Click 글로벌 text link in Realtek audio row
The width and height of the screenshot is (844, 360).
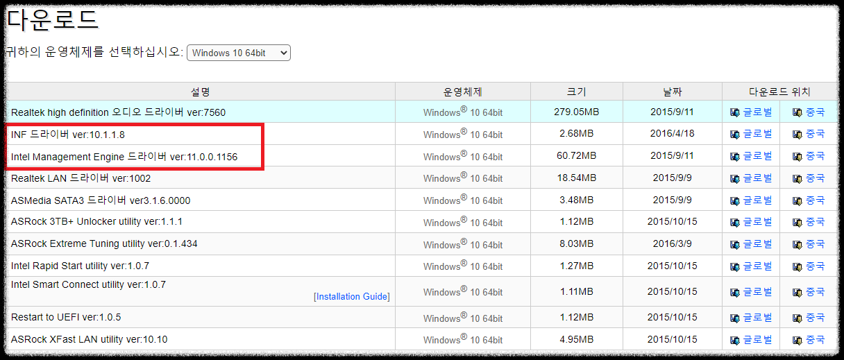(x=757, y=112)
